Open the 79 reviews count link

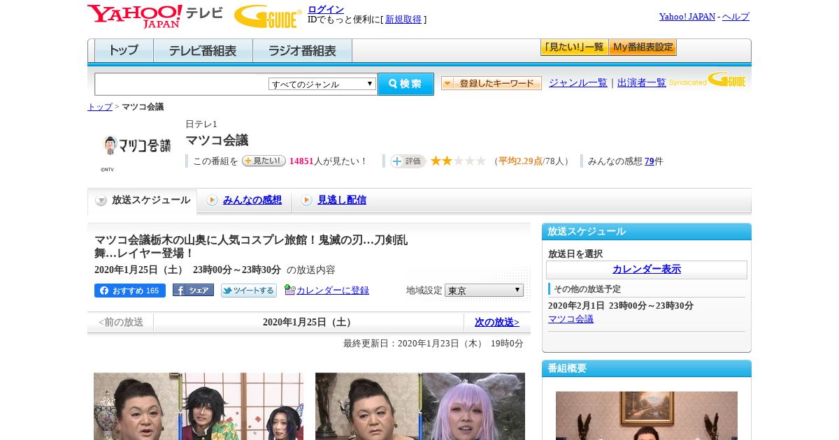click(650, 161)
